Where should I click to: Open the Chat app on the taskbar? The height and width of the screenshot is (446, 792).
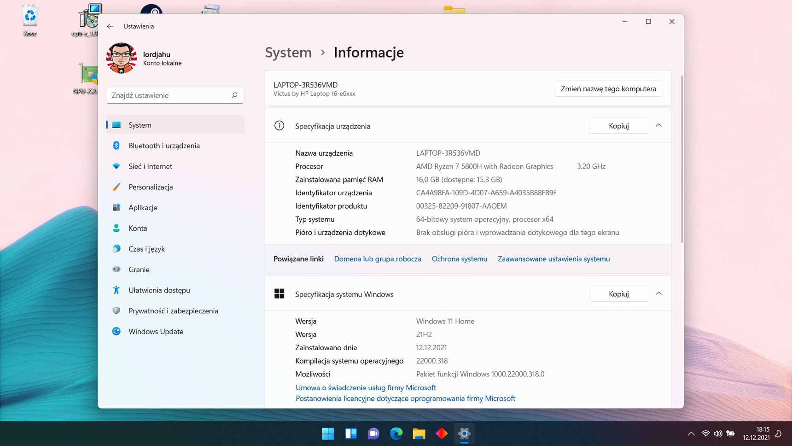[x=373, y=434]
